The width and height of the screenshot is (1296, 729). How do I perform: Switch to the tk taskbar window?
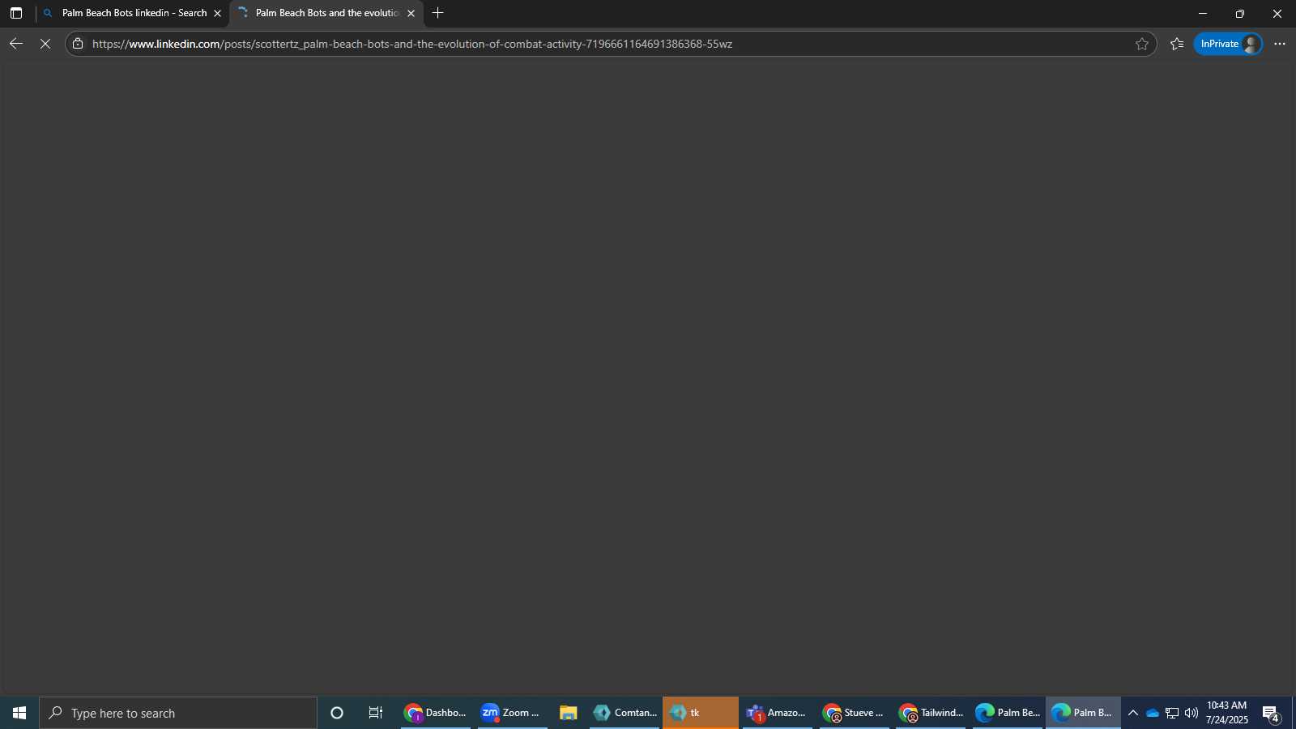[701, 713]
